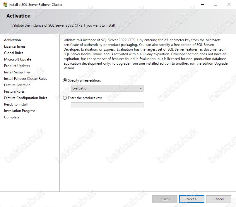
Task: Go to Global Rules step
Action: (13, 53)
